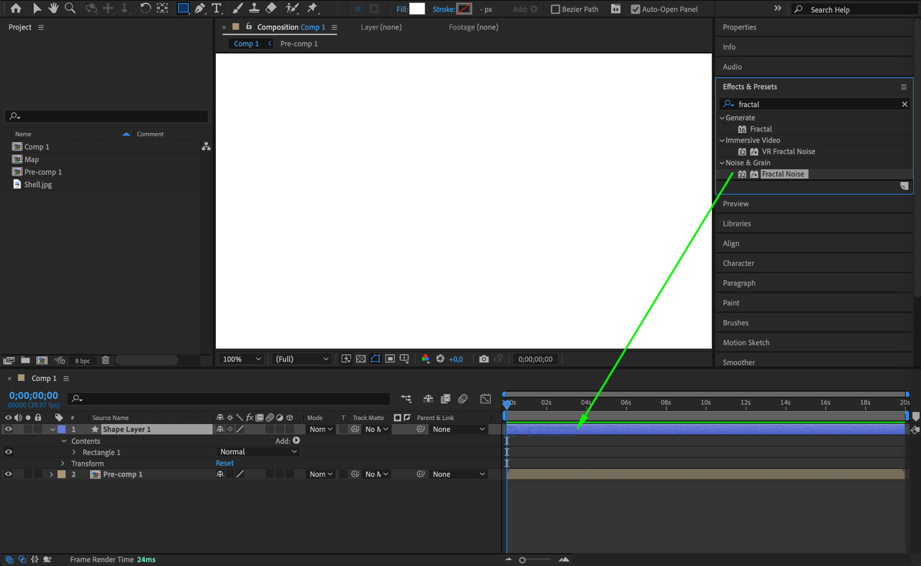
Task: Expand the Rectangle 1 group
Action: 74,452
